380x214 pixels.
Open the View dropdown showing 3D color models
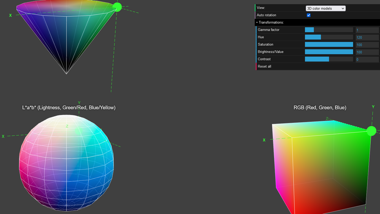325,8
